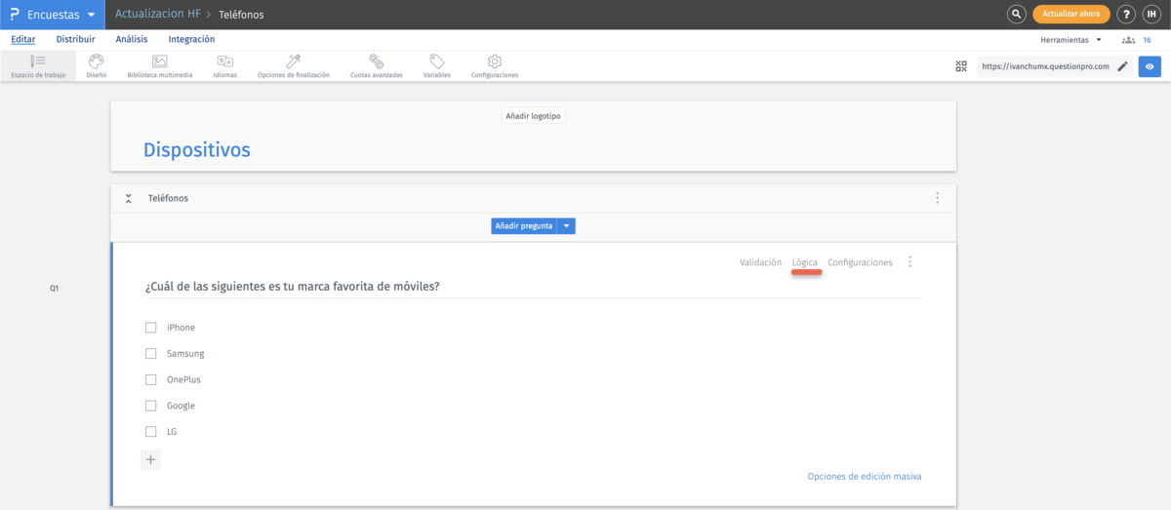Open the Idiomas language icon
This screenshot has height=510, width=1171.
[x=224, y=61]
